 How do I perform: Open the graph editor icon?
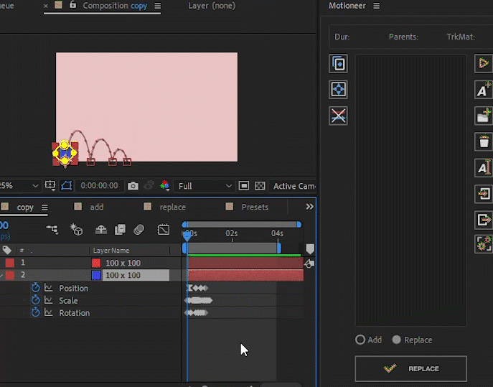pos(164,230)
